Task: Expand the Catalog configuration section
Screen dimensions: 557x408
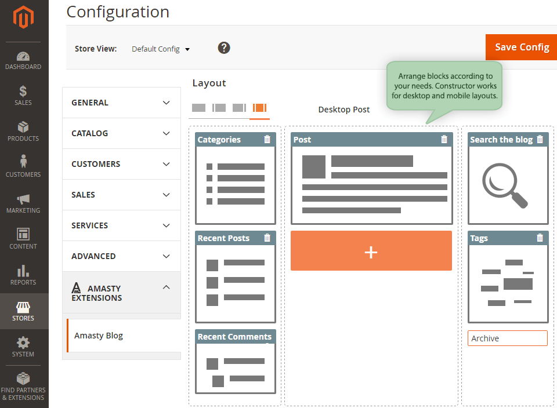Action: point(121,133)
